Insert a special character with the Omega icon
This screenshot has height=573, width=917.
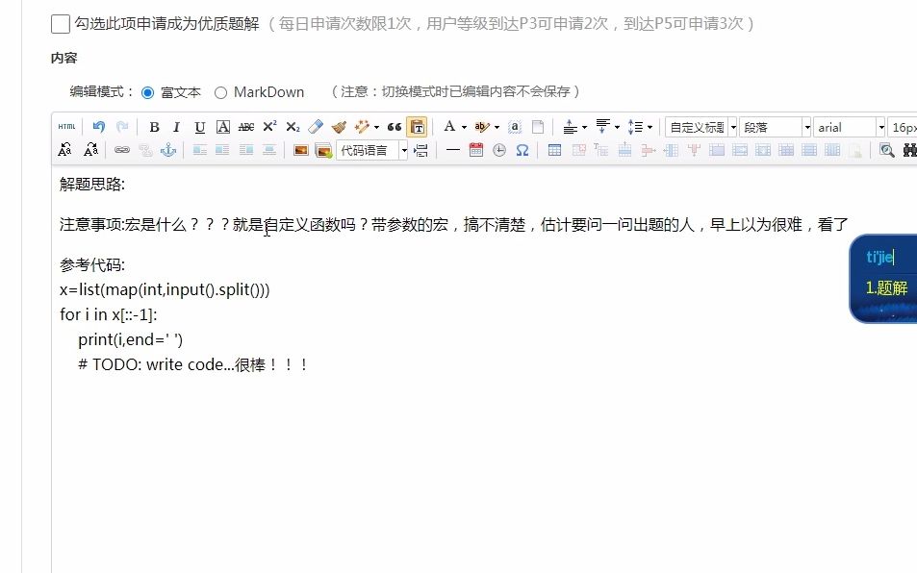pyautogui.click(x=522, y=150)
